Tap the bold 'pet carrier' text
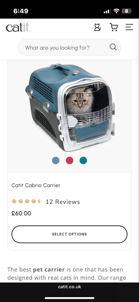 pos(49,270)
